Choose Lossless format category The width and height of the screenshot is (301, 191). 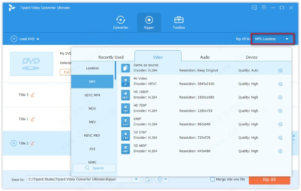pos(92,68)
